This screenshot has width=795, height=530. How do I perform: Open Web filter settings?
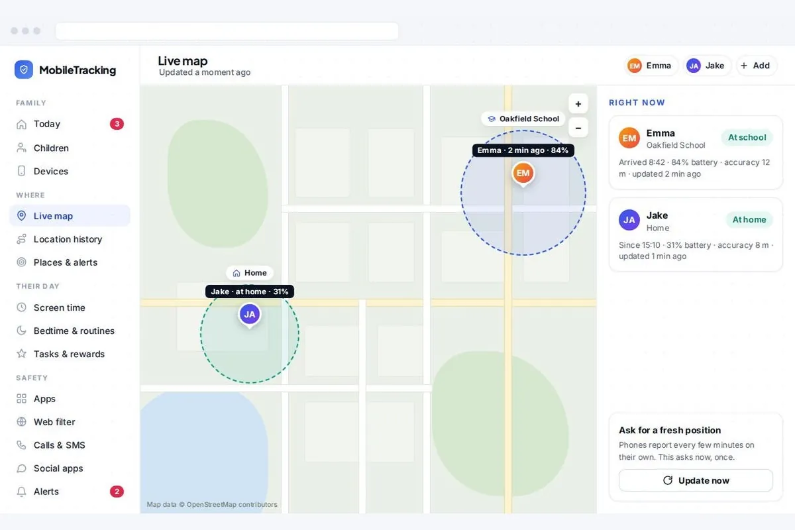pos(70,422)
